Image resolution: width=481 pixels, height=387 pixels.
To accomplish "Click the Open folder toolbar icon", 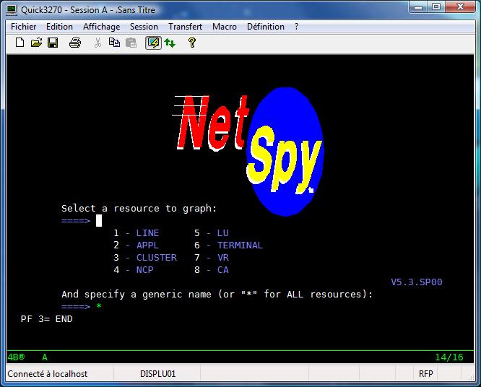I will pos(36,43).
